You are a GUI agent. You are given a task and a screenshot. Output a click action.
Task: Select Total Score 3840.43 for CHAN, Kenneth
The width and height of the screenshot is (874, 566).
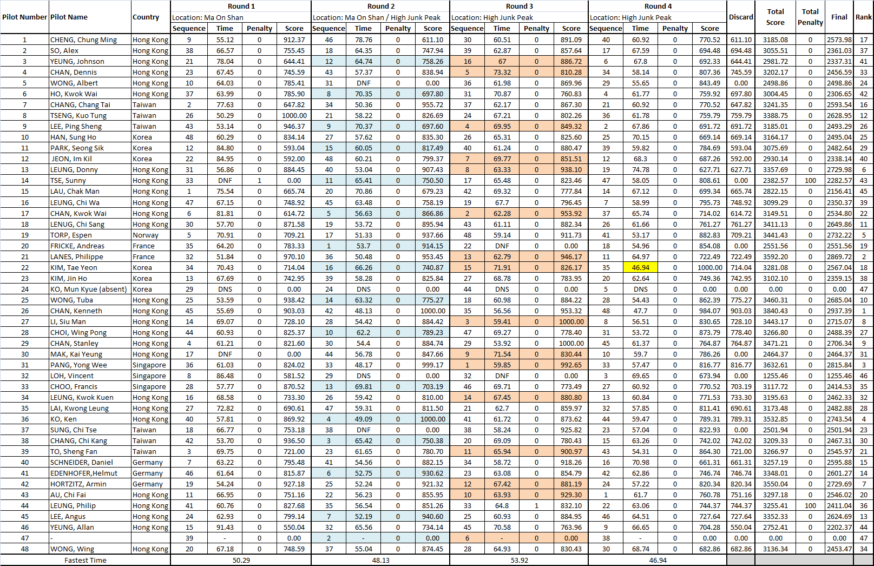click(x=776, y=311)
